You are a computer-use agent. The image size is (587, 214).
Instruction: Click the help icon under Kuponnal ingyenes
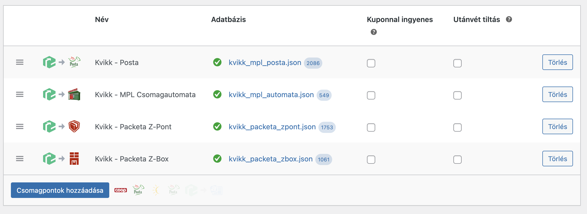click(x=374, y=32)
